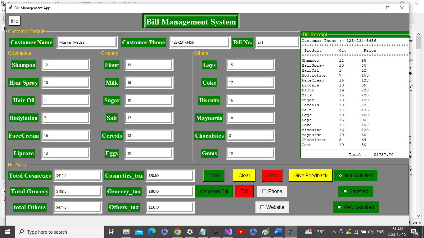424x238 pixels.
Task: Click the Milk quantity field
Action: [x=149, y=83]
